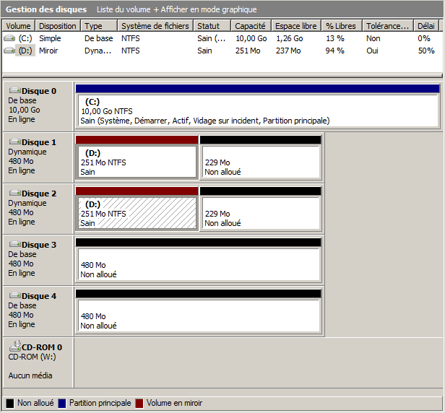445x413 pixels.
Task: Click the Disque 1 disk icon
Action: [x=15, y=142]
